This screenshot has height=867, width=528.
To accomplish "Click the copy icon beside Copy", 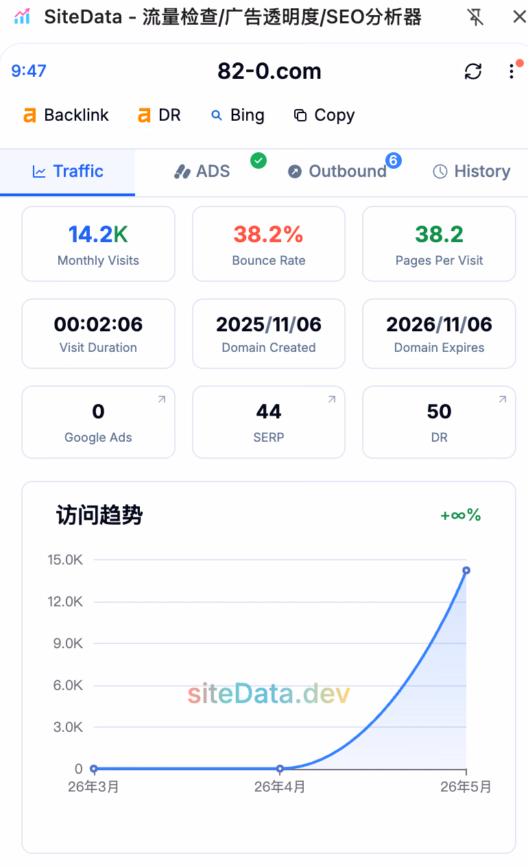I will pyautogui.click(x=300, y=115).
